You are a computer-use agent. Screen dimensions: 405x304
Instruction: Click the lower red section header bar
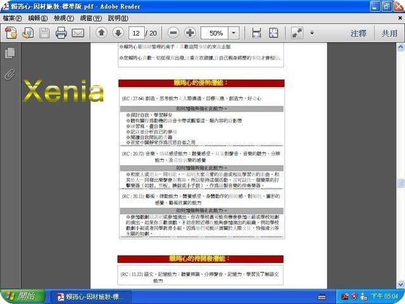click(201, 259)
